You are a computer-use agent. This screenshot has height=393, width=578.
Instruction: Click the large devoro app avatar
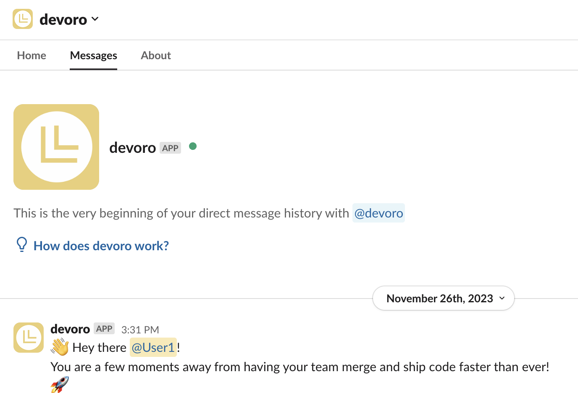(56, 147)
